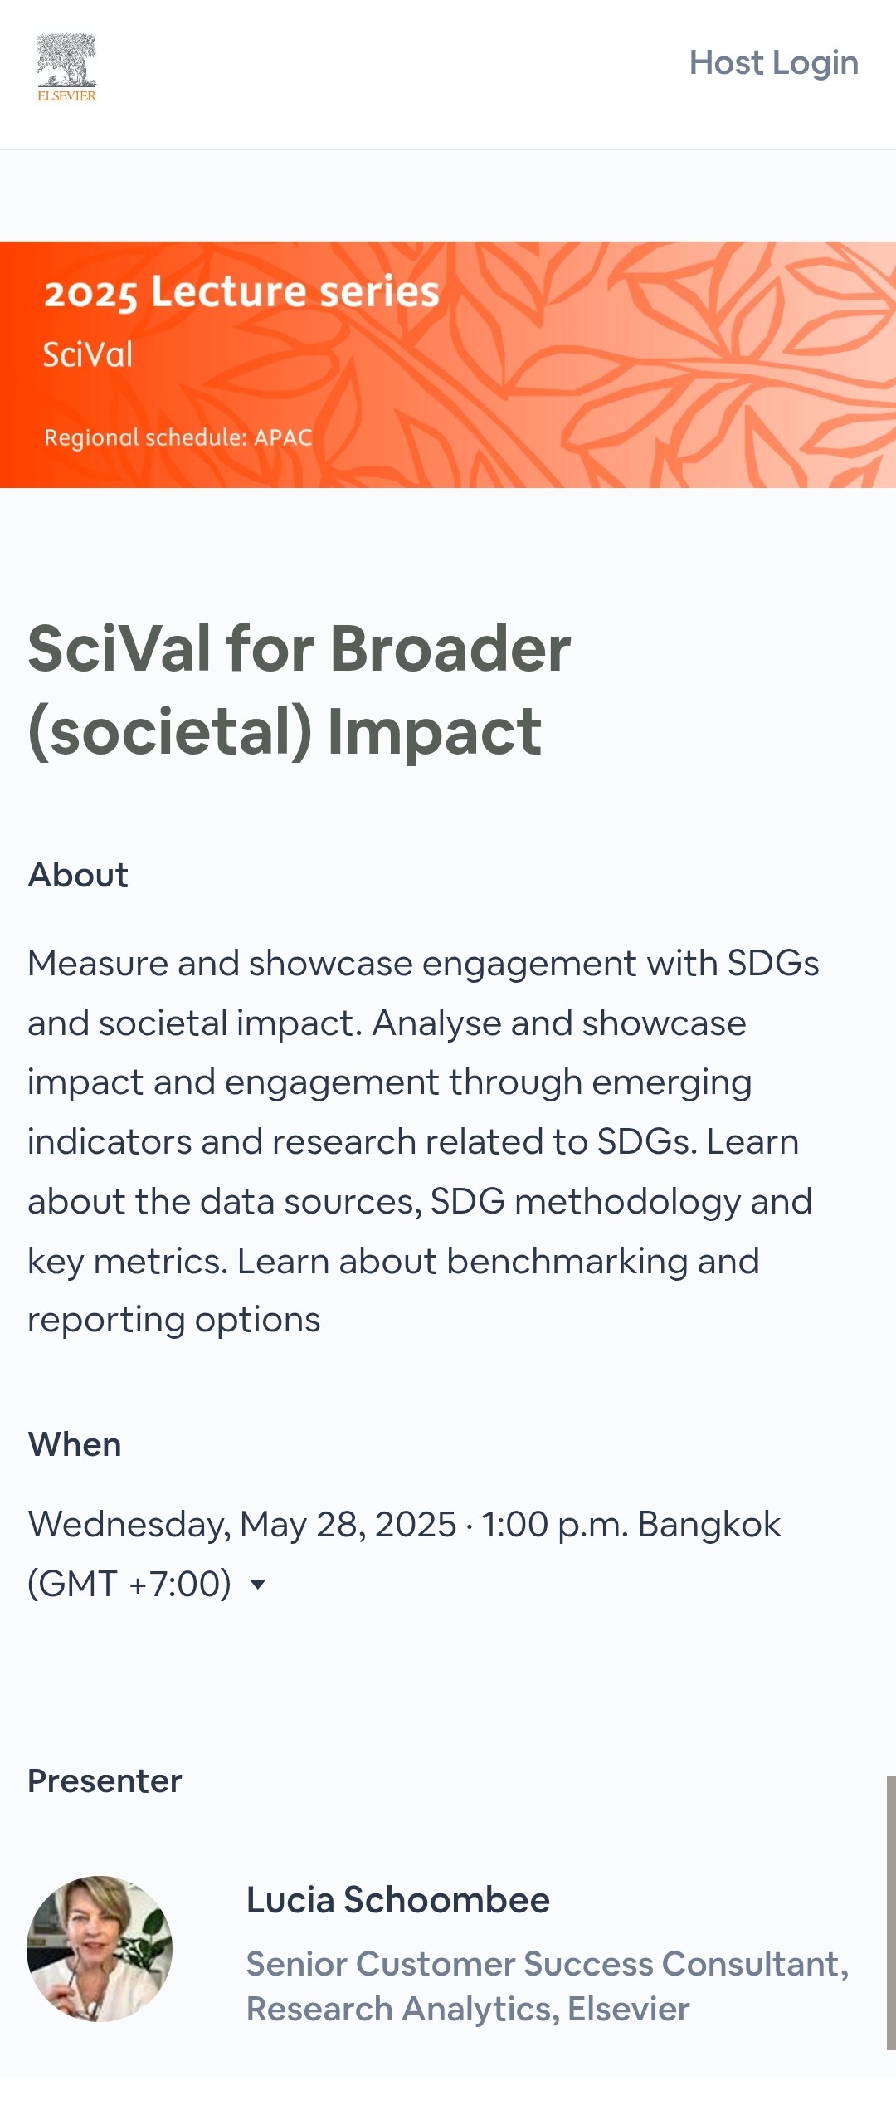Click the (GMT +7:00) timezone selector
This screenshot has width=896, height=2110.
coord(129,1584)
